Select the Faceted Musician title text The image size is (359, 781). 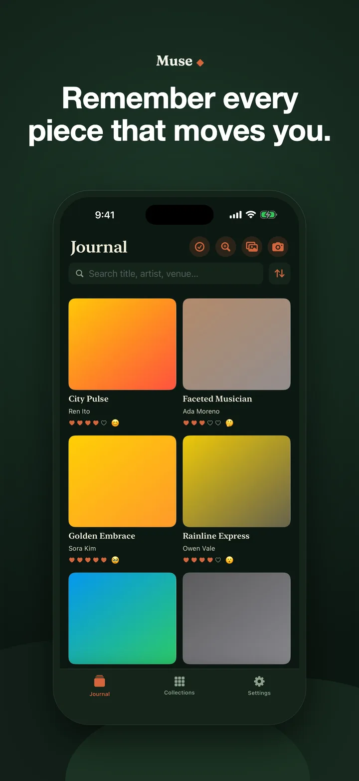point(217,398)
